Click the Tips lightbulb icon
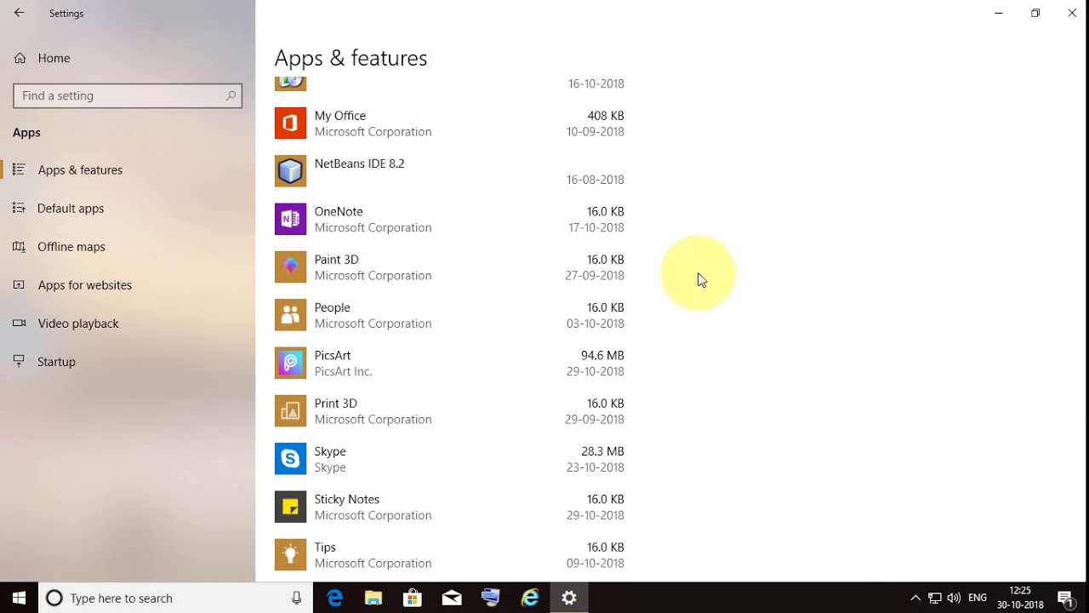 click(x=290, y=555)
